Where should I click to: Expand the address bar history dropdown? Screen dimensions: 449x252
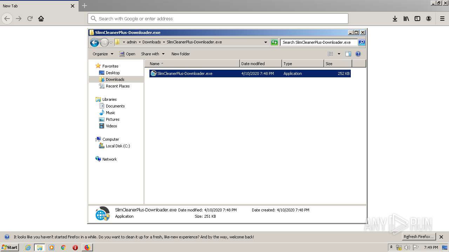(266, 42)
